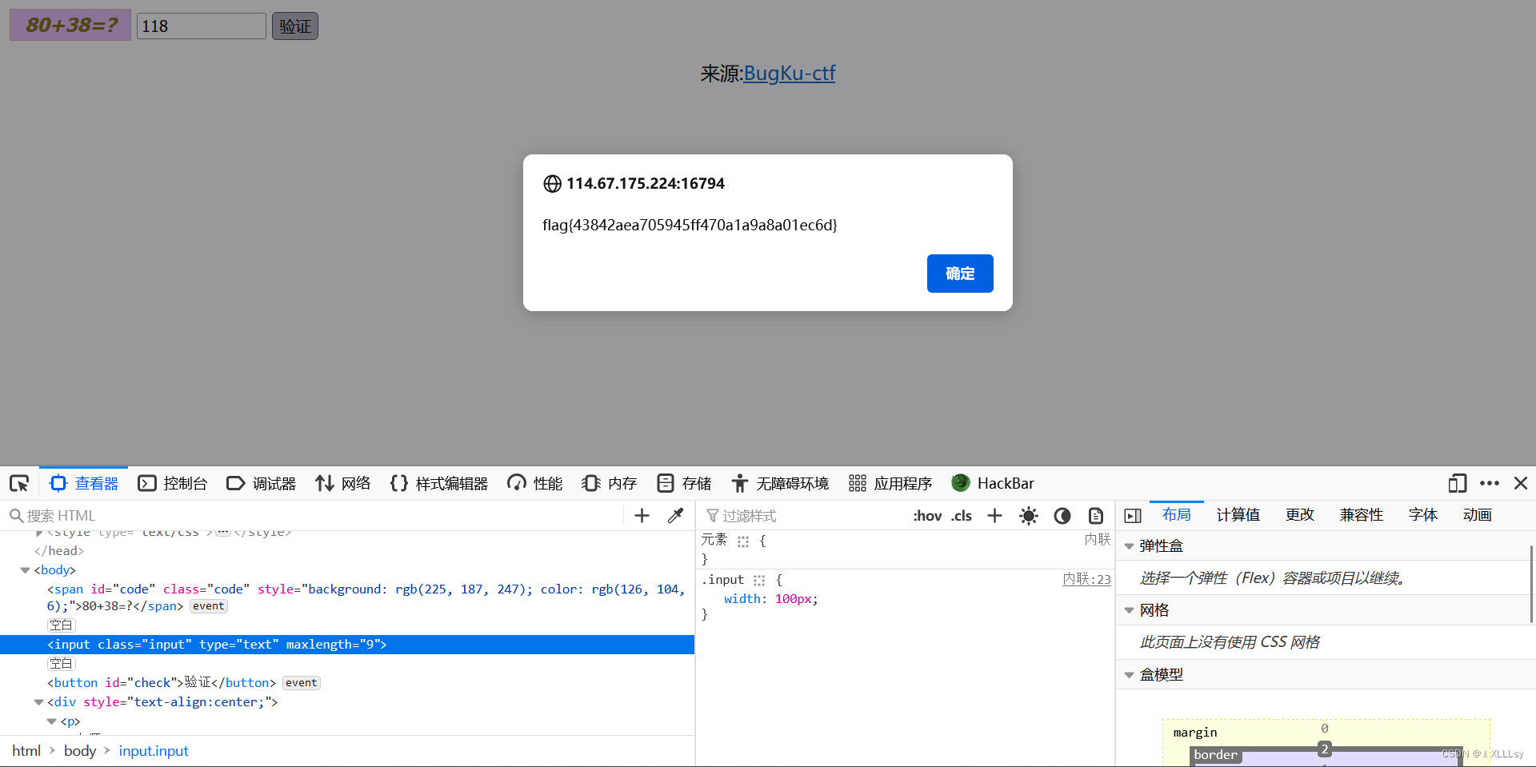Collapse the div text-align:center node
1536x767 pixels.
[x=38, y=702]
